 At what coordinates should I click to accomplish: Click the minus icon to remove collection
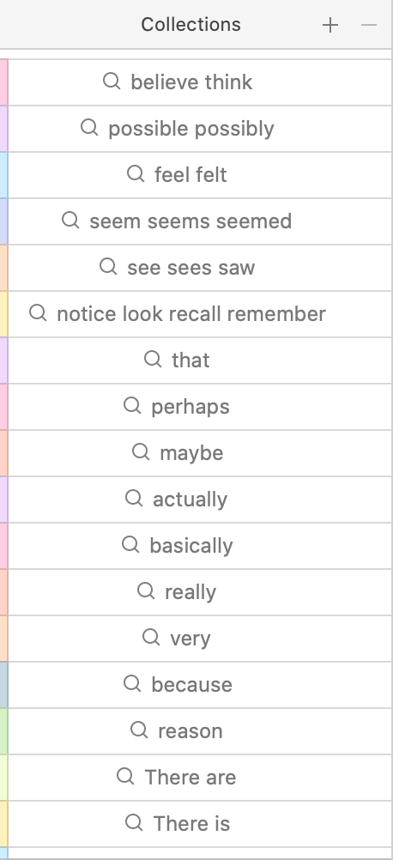(369, 25)
